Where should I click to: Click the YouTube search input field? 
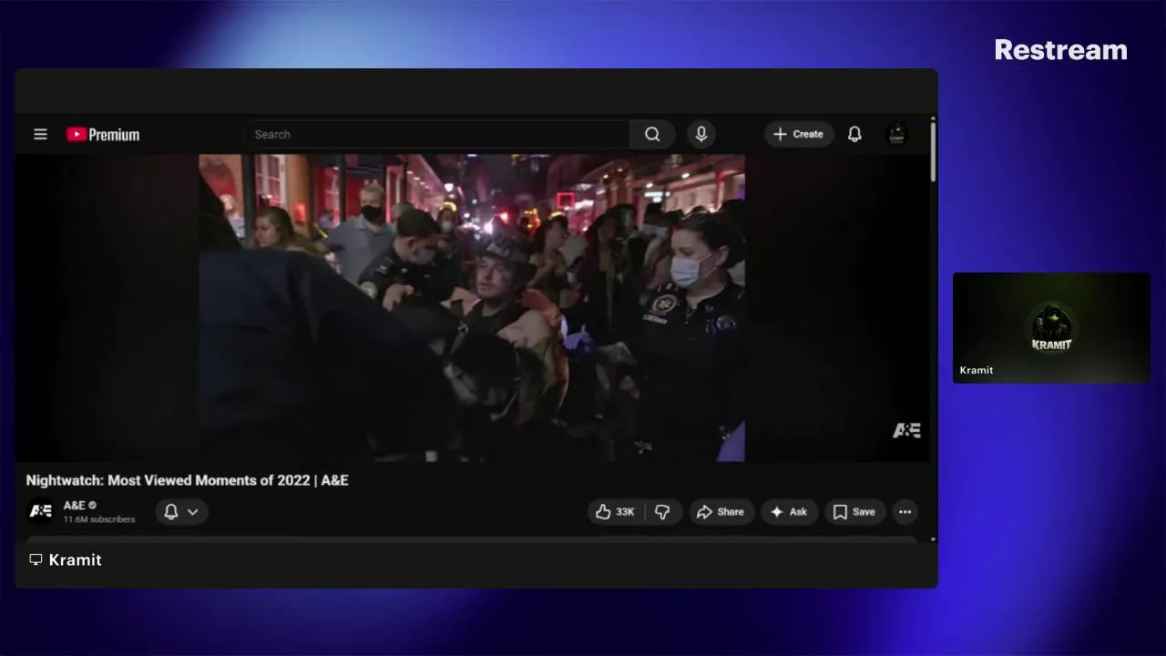(436, 134)
